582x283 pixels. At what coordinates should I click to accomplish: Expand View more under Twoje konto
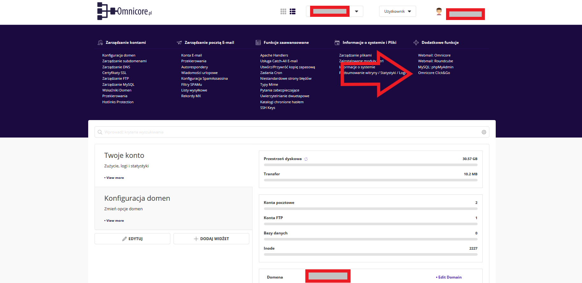[x=115, y=178]
